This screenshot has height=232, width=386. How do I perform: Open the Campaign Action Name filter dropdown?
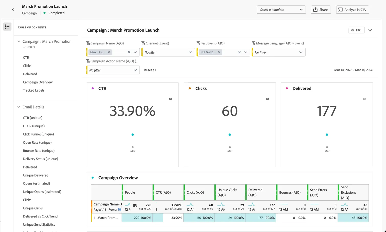coord(113,70)
